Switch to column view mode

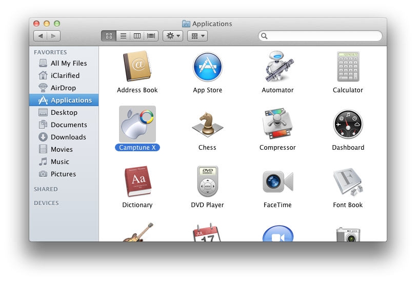[x=137, y=36]
